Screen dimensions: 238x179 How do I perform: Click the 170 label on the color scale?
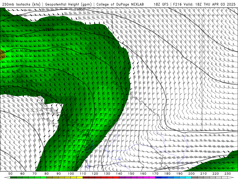(155, 174)
